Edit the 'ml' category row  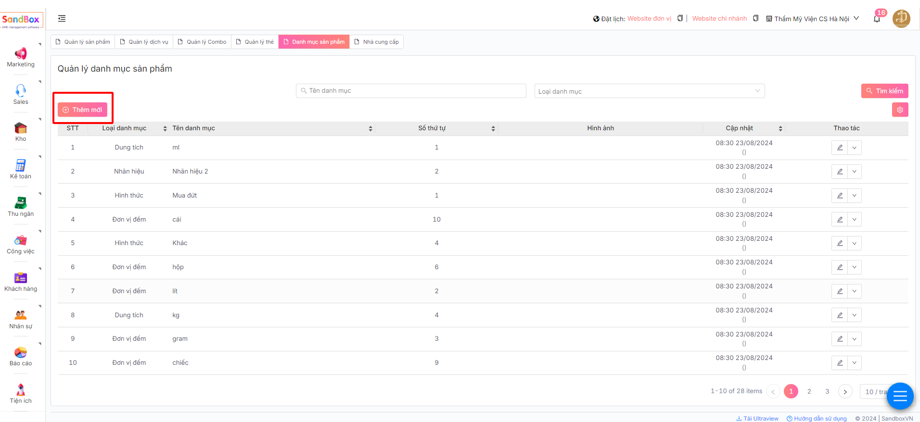840,148
